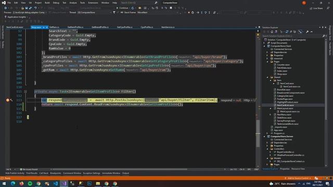The width and height of the screenshot is (333, 187).
Task: Click the Solution Explorer search field
Action: click(x=292, y=36)
